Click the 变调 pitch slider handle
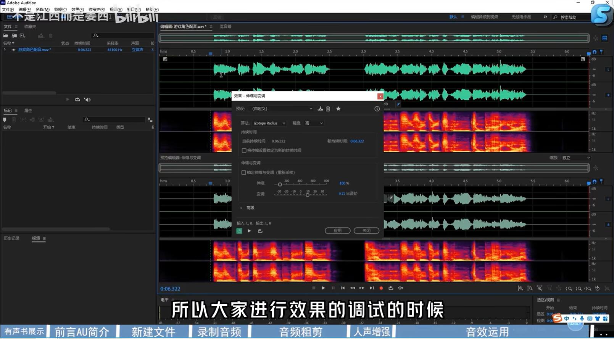 click(308, 195)
